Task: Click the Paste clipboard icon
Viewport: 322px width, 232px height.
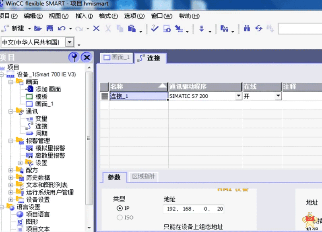Action: (132, 28)
